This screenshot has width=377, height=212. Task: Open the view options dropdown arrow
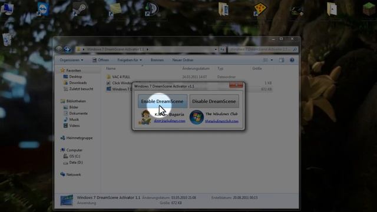(x=272, y=60)
